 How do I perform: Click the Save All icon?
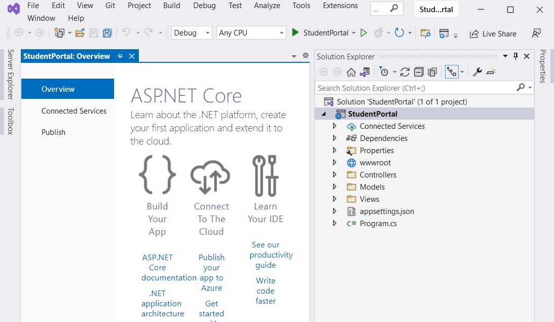[107, 33]
